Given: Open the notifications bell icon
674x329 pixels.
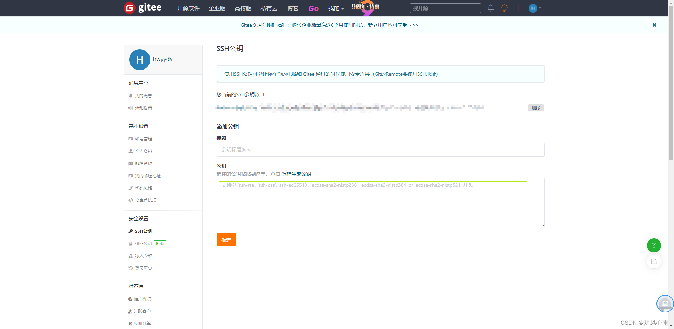Looking at the screenshot, I should [x=491, y=8].
